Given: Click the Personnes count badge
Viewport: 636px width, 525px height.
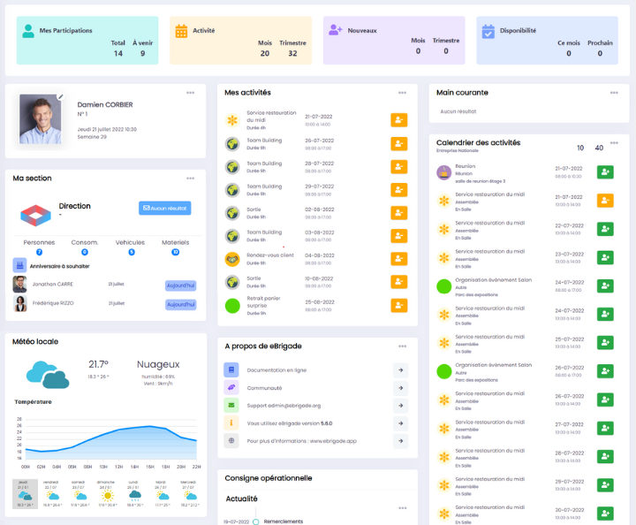Looking at the screenshot, I should 40,252.
